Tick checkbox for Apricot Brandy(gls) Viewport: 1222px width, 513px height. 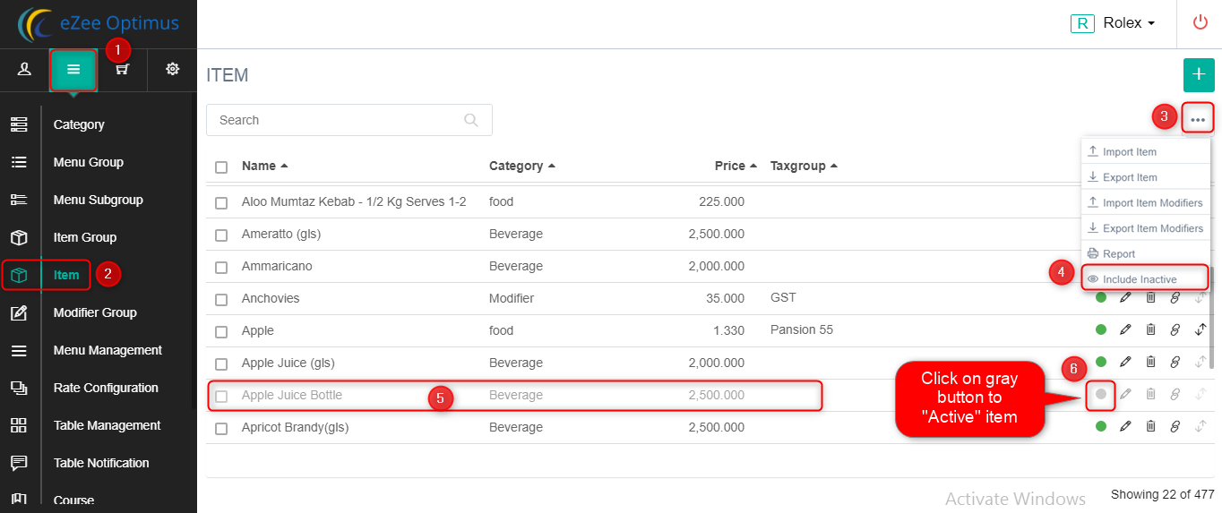point(221,429)
